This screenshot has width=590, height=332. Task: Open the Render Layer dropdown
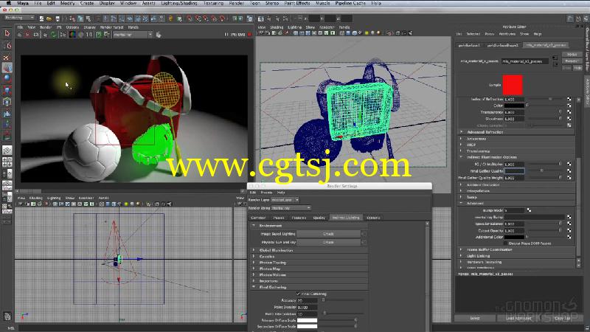(285, 200)
